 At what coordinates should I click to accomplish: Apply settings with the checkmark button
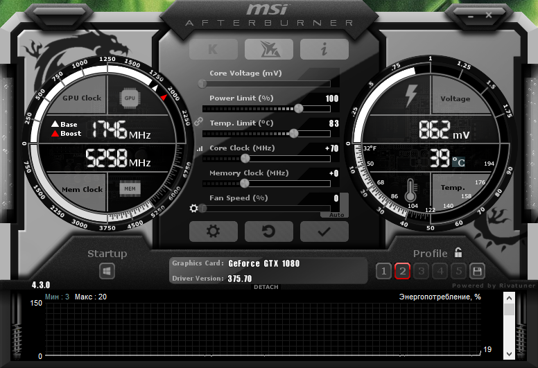[x=324, y=231]
